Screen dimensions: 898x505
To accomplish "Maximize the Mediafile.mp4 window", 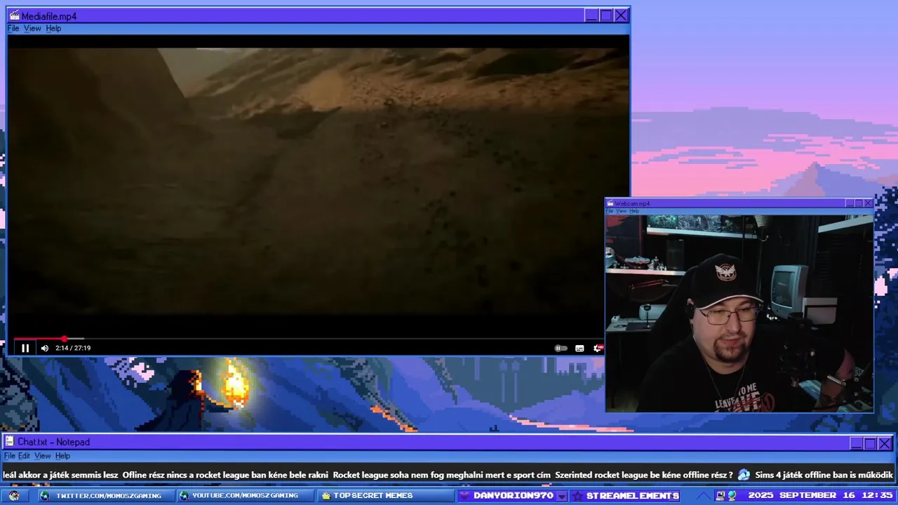I will click(x=606, y=15).
